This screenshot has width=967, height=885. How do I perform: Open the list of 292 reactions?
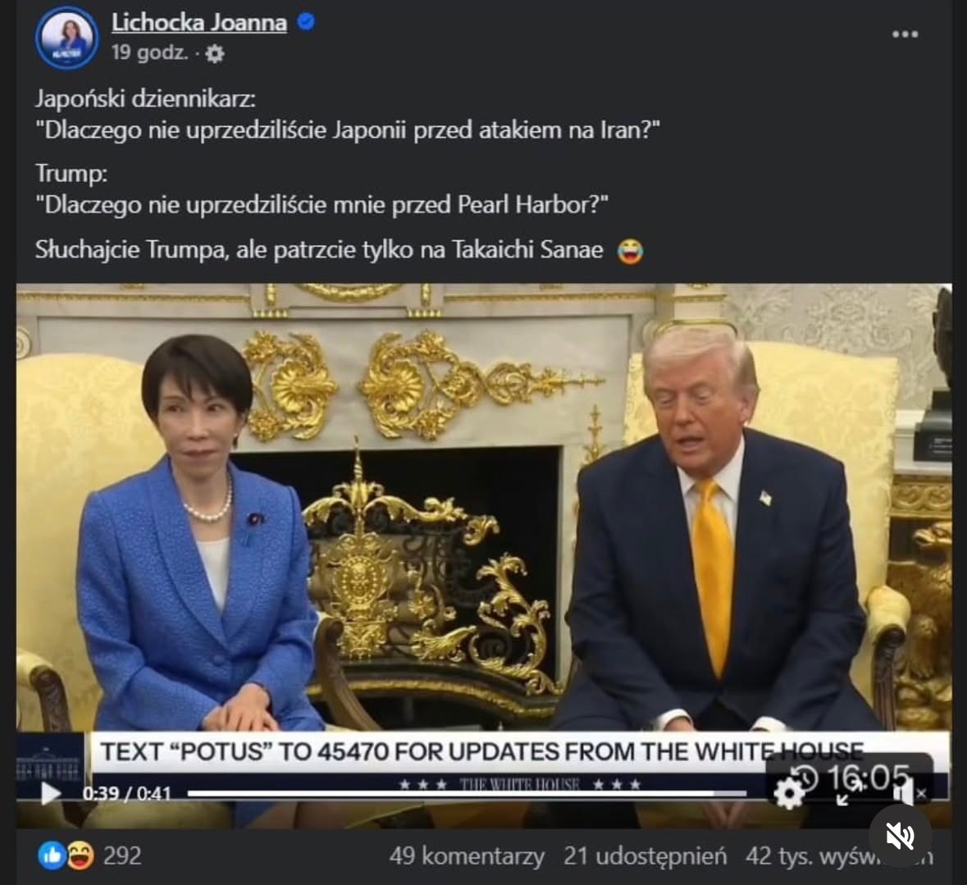pos(122,856)
